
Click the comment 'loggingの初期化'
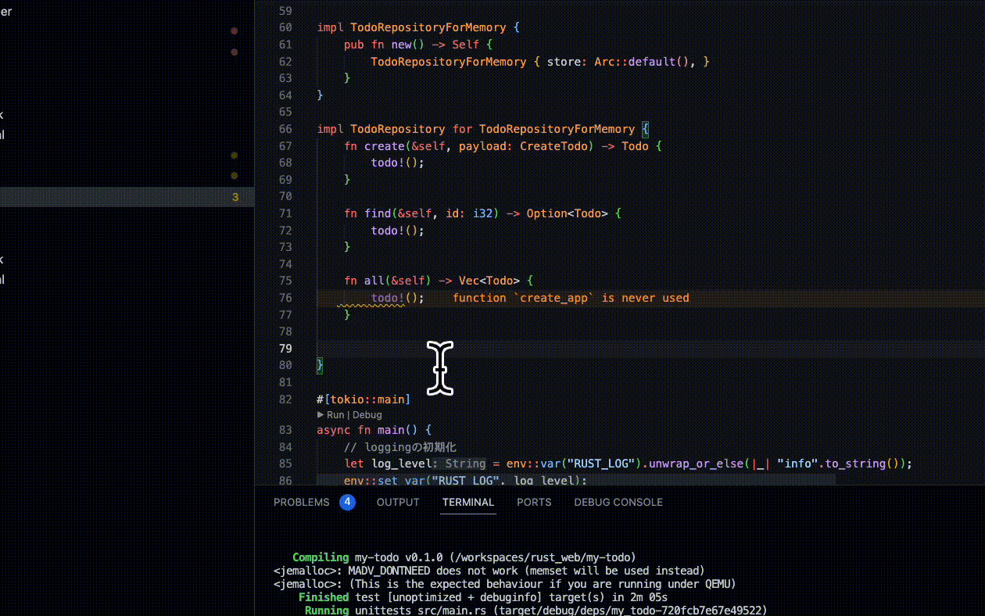(399, 447)
